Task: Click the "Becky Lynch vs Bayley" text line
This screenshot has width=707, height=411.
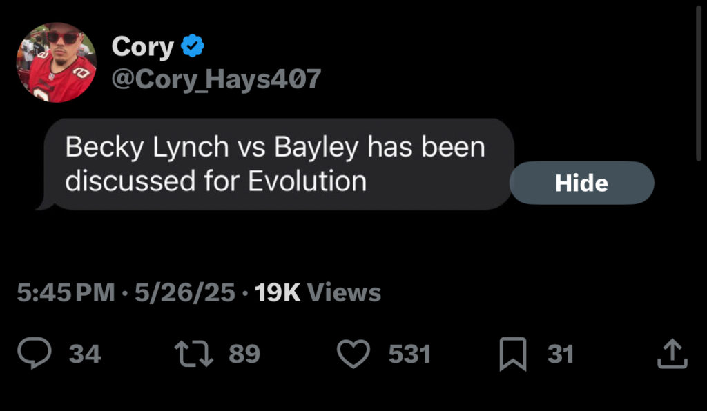Action: 275,147
